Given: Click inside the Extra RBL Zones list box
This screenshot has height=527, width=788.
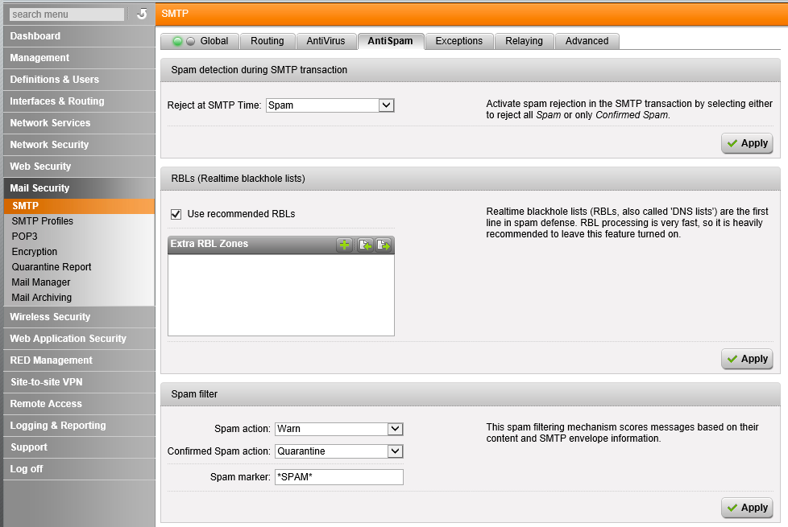Looking at the screenshot, I should coord(281,295).
